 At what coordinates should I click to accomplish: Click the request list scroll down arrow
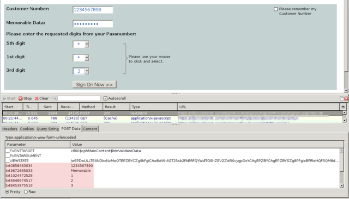[x=344, y=120]
